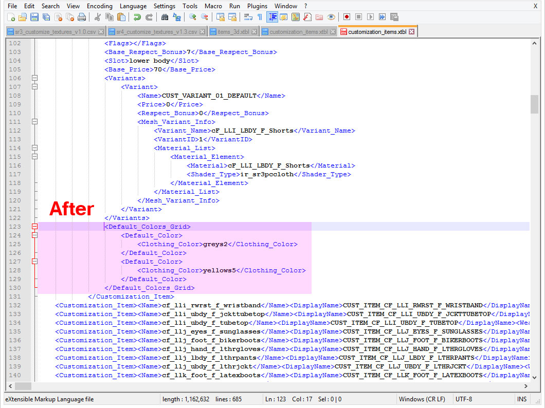Collapse the Material_List fold at line 114
The height and width of the screenshot is (408, 545).
tap(34, 148)
